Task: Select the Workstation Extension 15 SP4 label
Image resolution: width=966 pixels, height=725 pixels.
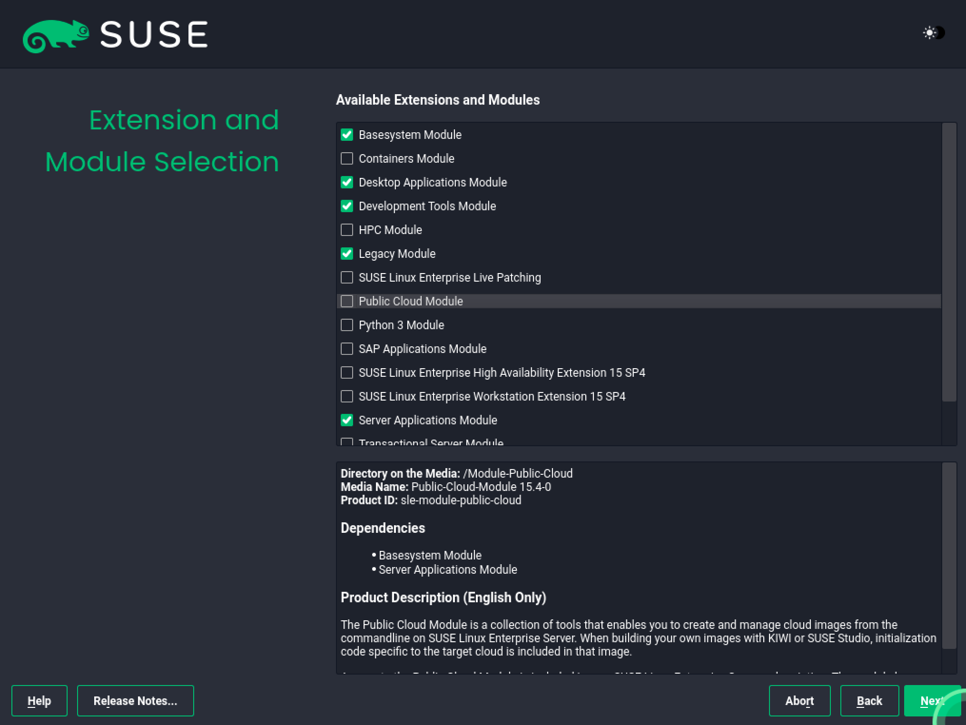Action: (492, 396)
